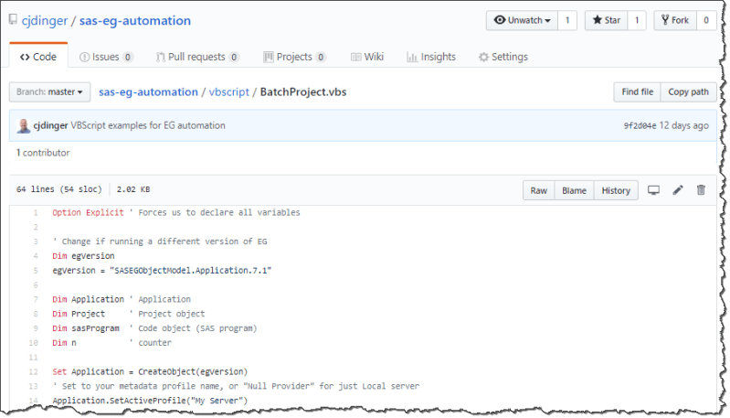
Task: Open the vbscript folder breadcrumb
Action: click(229, 91)
